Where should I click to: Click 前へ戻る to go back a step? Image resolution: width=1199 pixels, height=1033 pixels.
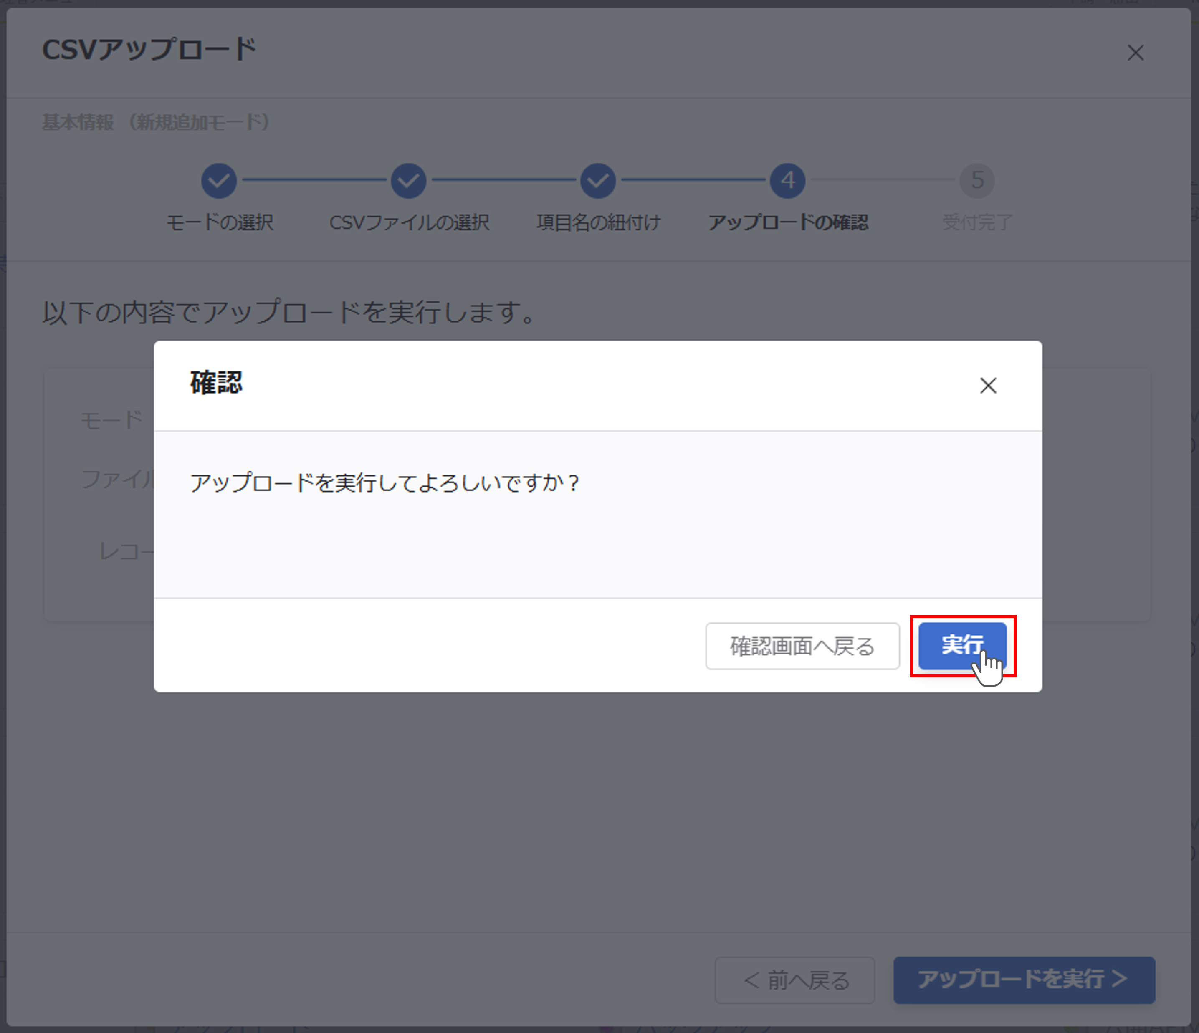coord(795,980)
